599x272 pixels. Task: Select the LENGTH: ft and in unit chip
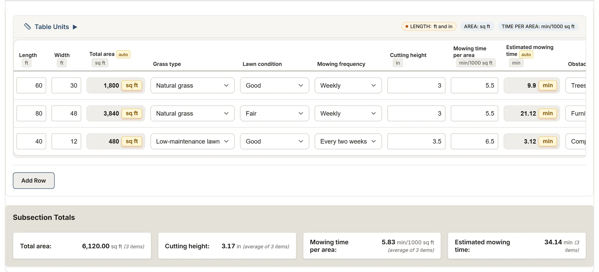(x=429, y=26)
